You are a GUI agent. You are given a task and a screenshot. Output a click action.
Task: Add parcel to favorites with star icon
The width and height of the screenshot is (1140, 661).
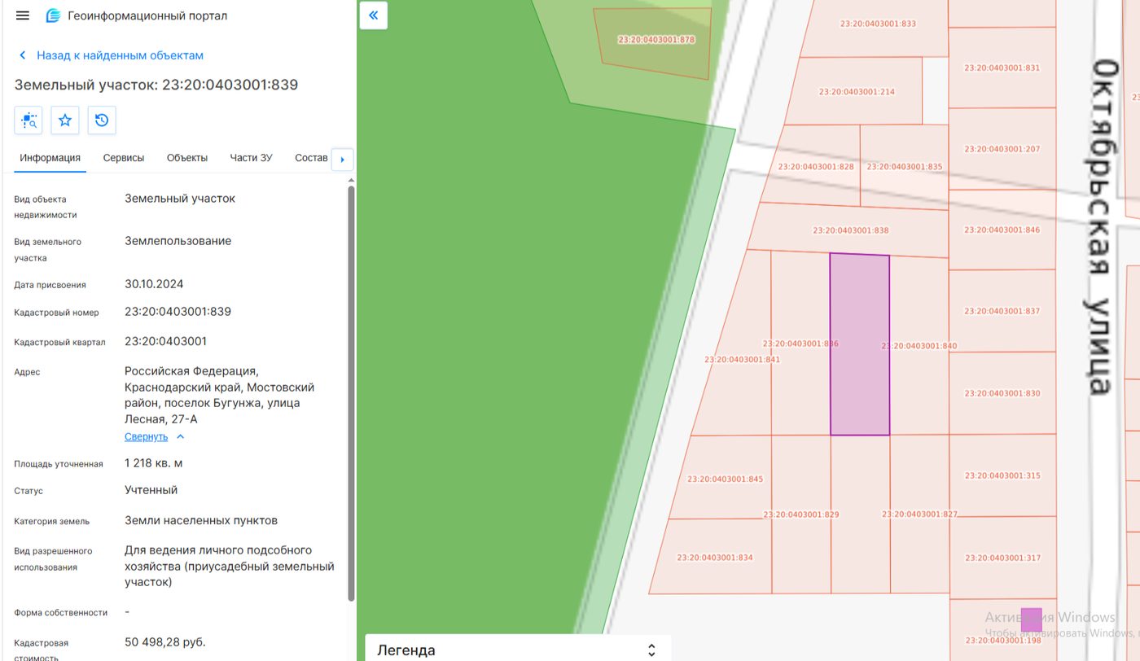click(65, 120)
